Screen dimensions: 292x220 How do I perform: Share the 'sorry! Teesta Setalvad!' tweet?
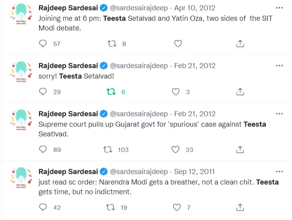[240, 92]
